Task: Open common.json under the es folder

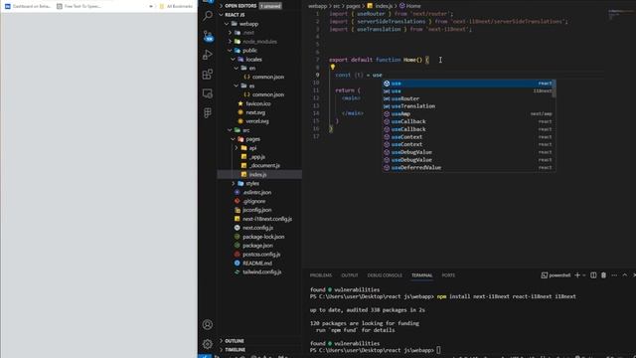Action: pyautogui.click(x=268, y=94)
